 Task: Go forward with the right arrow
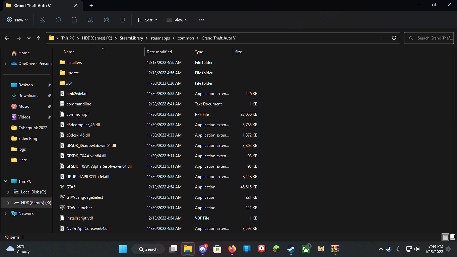tap(18, 38)
